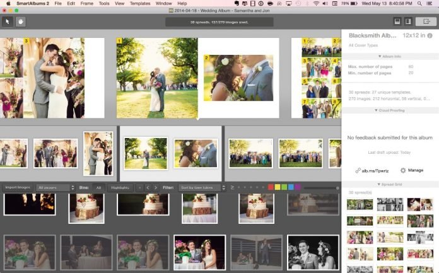Image resolution: width=439 pixels, height=273 pixels.
Task: Filter by blue color label
Action: pos(291,187)
